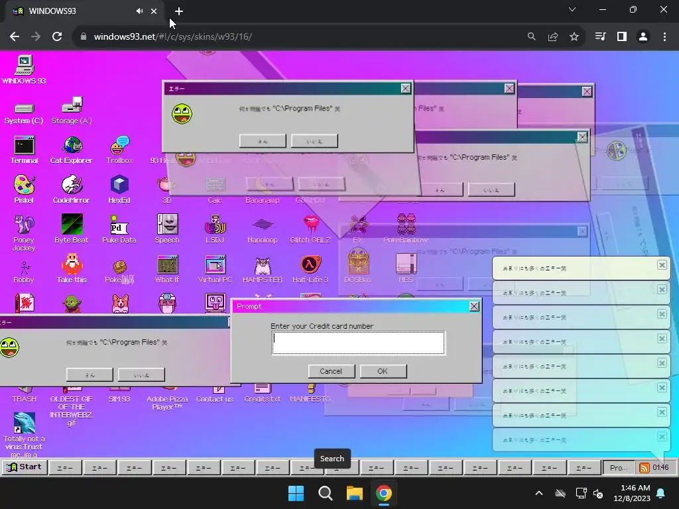Reload the windows93.net page
Image resolution: width=679 pixels, height=509 pixels.
[x=57, y=37]
